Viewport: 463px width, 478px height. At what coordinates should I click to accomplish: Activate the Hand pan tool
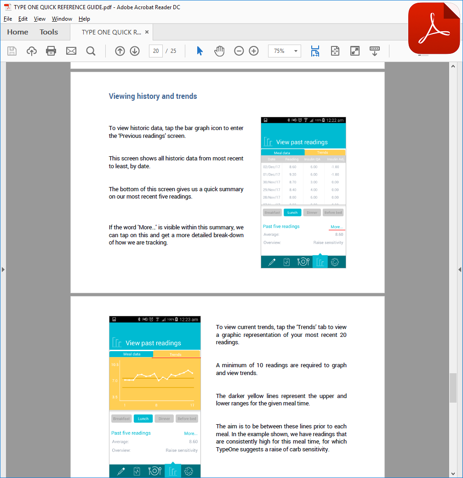click(219, 51)
